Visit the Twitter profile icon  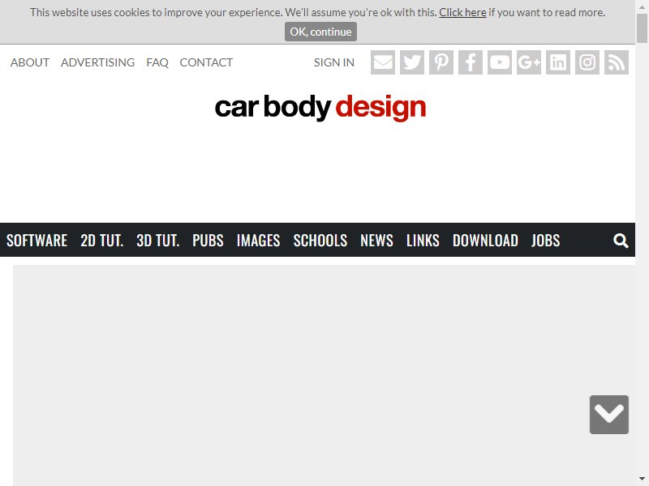click(412, 62)
